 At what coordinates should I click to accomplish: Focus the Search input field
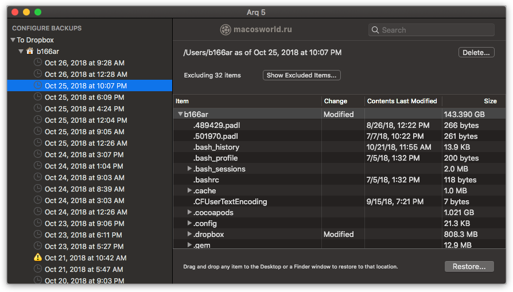(431, 30)
